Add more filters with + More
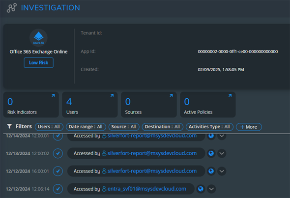Image resolution: width=290 pixels, height=198 pixels. click(x=249, y=127)
